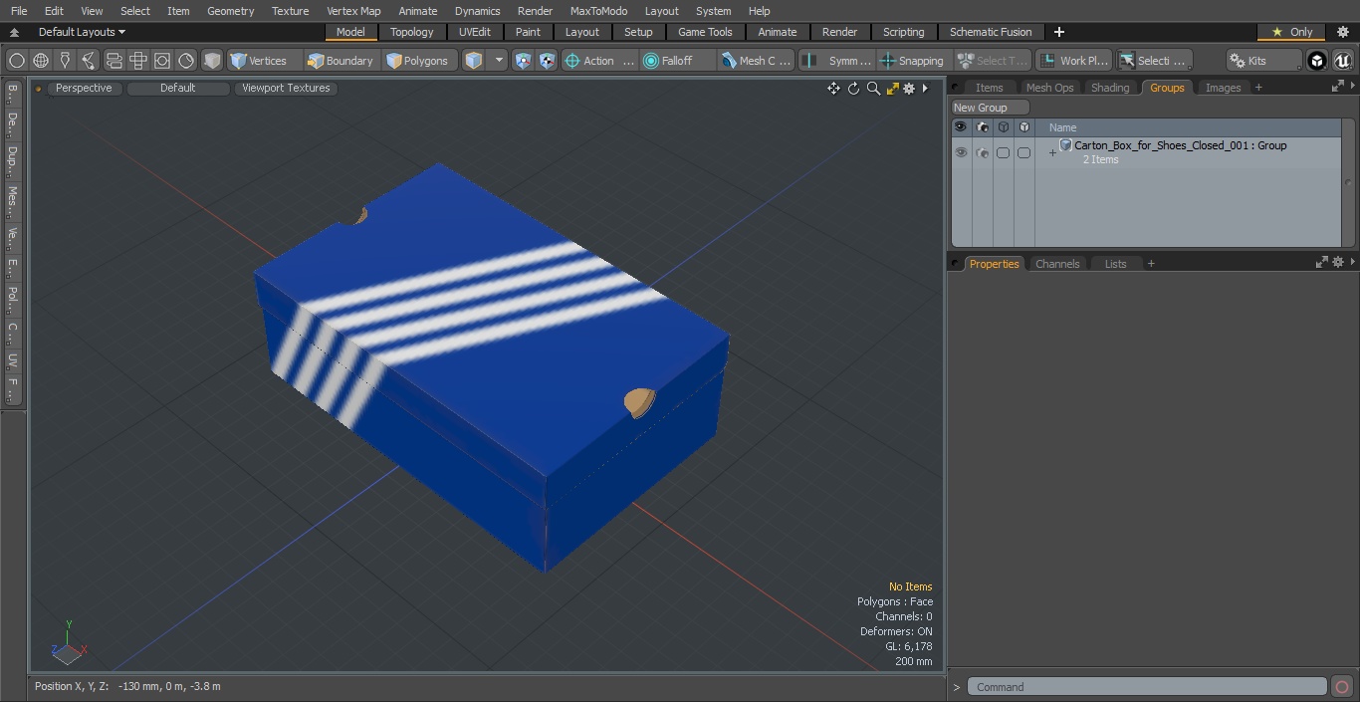
Task: Open the Geometry menu
Action: 230,11
